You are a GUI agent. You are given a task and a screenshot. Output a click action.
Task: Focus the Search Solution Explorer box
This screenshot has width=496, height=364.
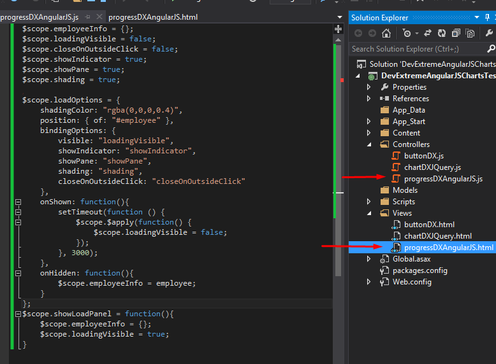click(x=418, y=49)
